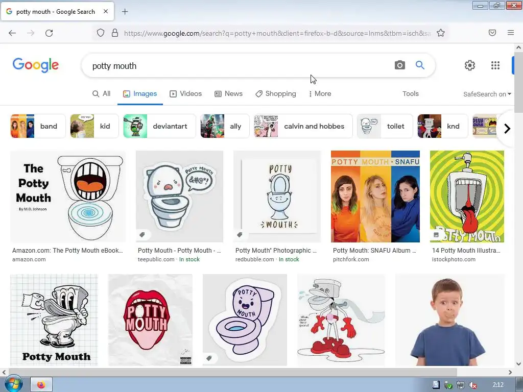Image resolution: width=523 pixels, height=392 pixels.
Task: Click the browser forward arrow
Action: (31, 33)
